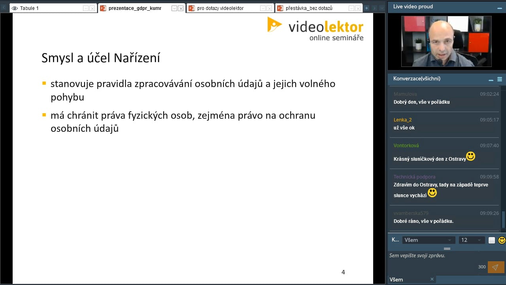Viewport: 506px width, 285px height.
Task: Open the přestávka_bez dotazů tab
Action: (x=319, y=8)
